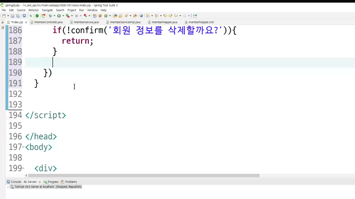Open the Edit menu

click(11, 10)
